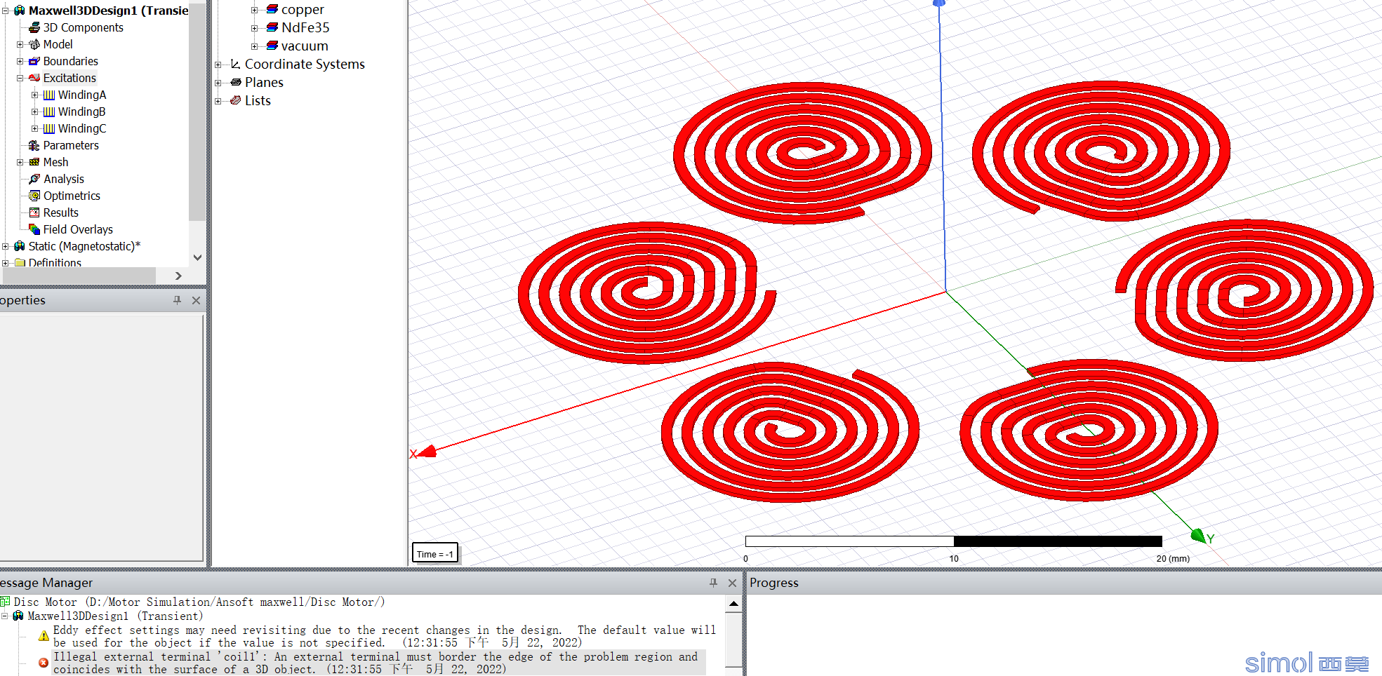Click project tree scroll-down arrow
The height and width of the screenshot is (676, 1382).
(197, 257)
